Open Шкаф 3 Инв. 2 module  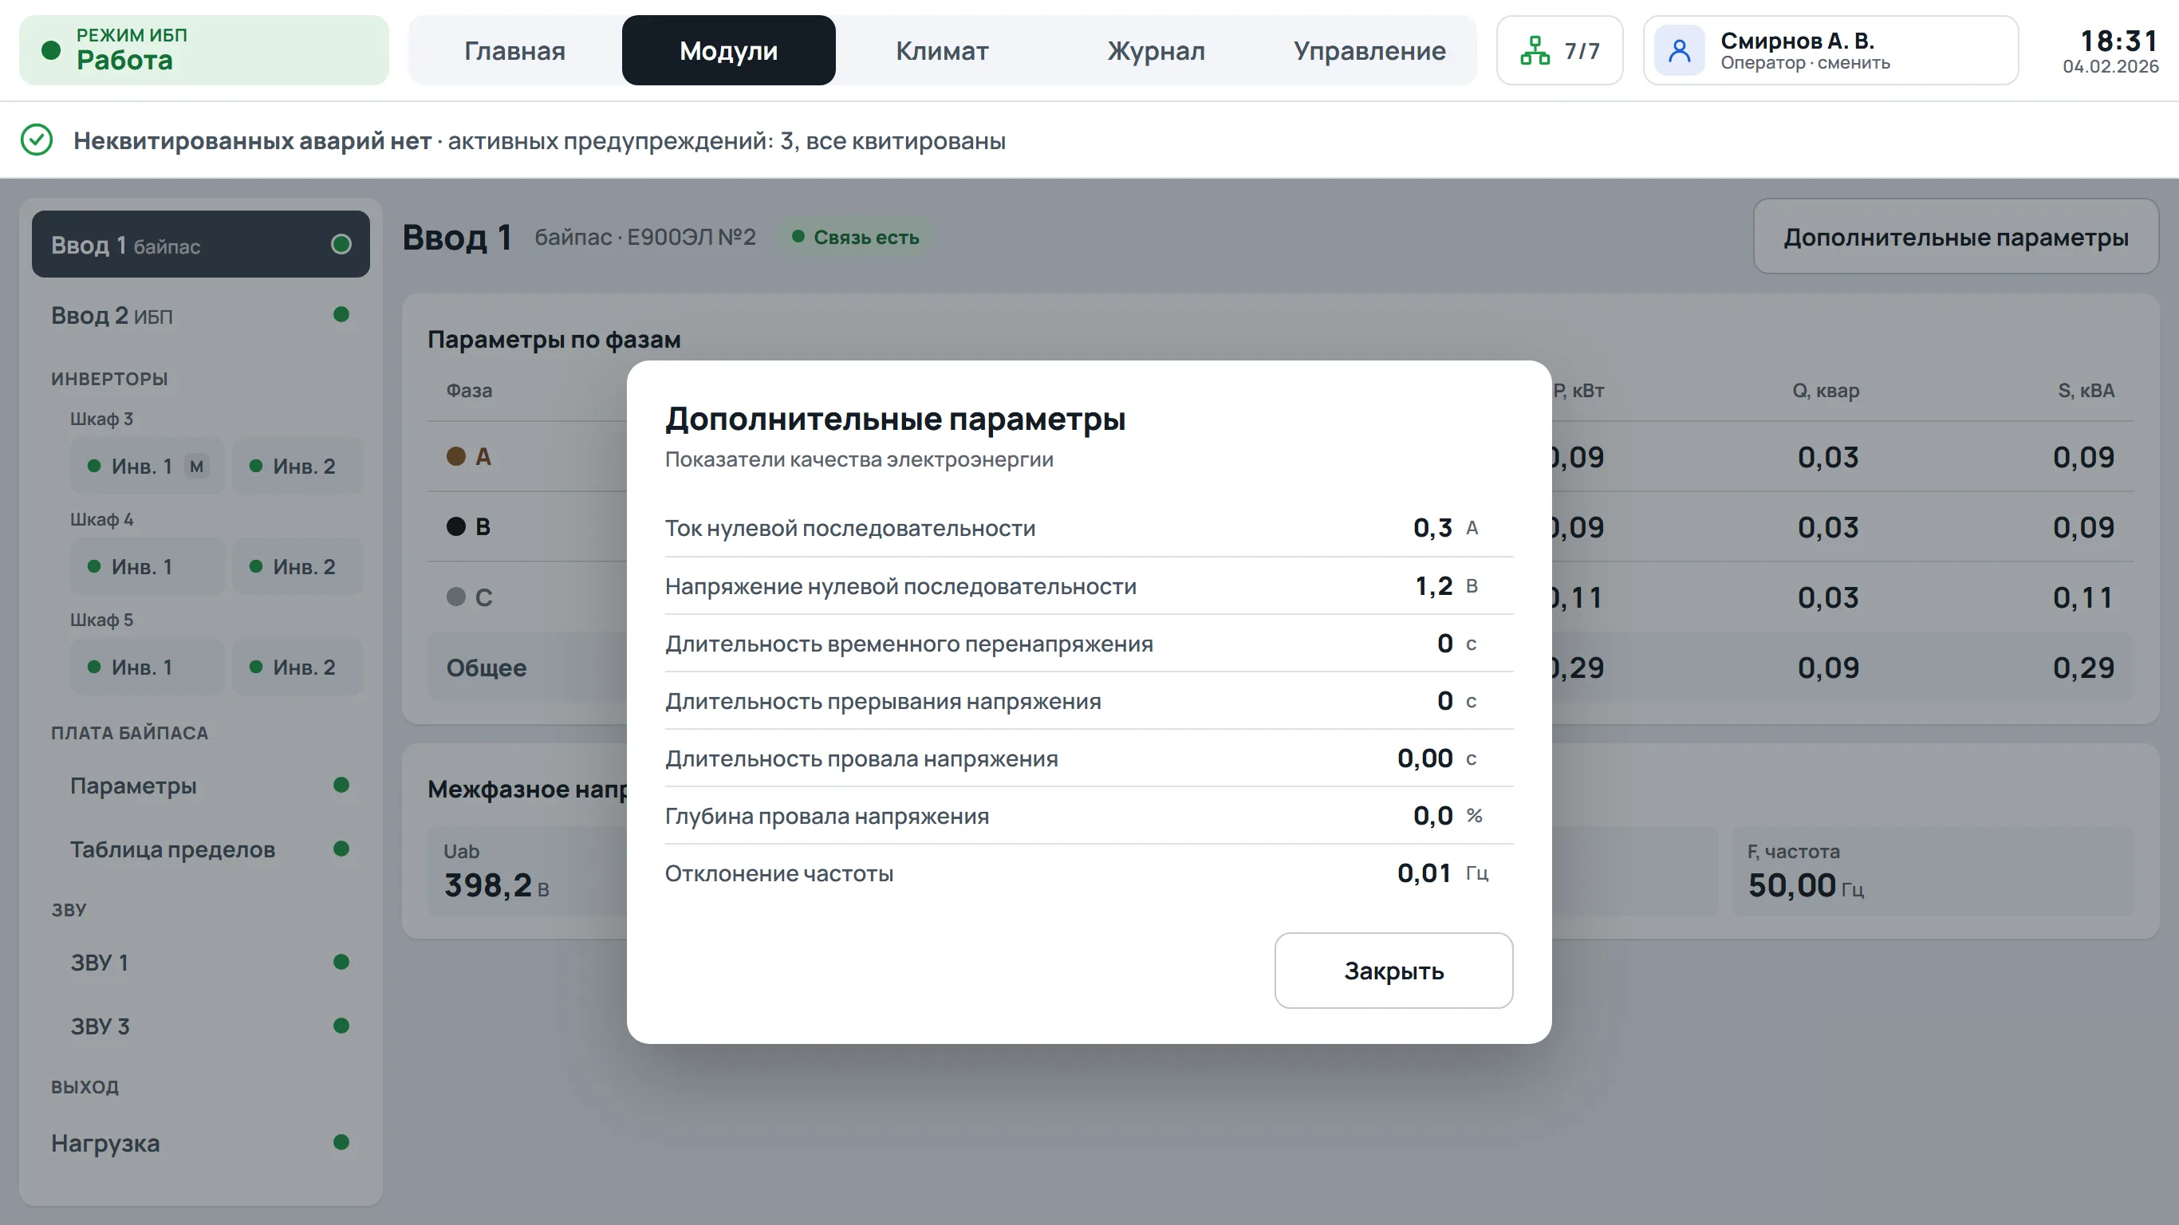(296, 466)
